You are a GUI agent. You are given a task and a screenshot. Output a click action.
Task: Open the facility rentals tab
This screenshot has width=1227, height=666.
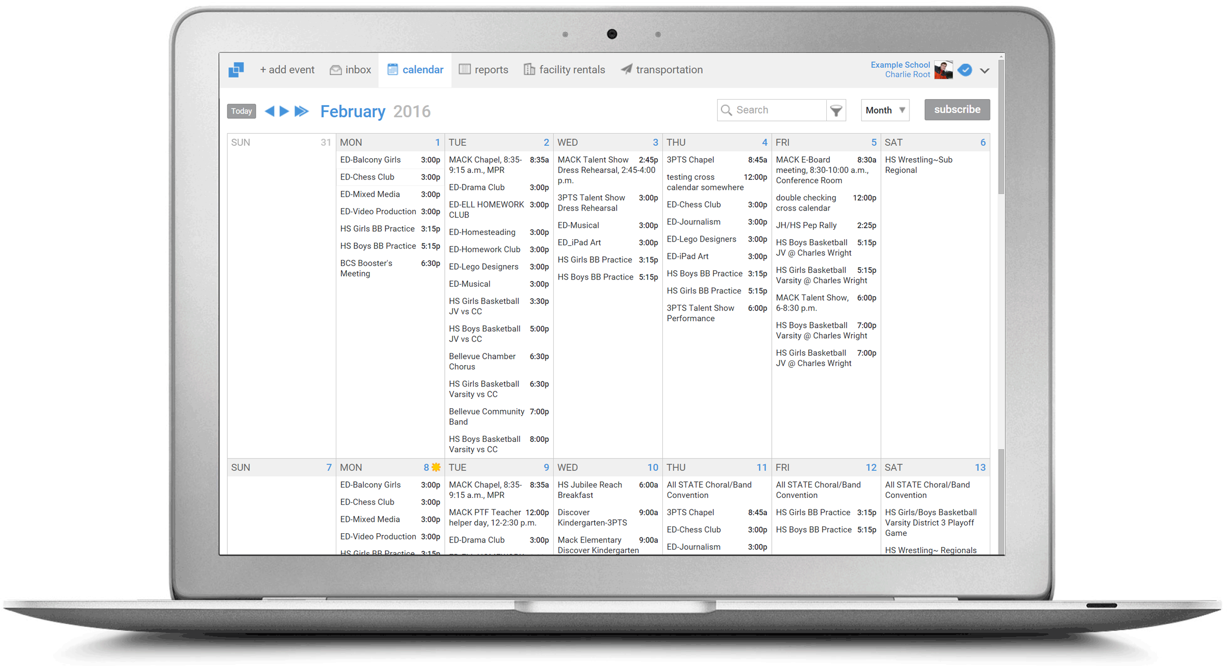pyautogui.click(x=564, y=70)
